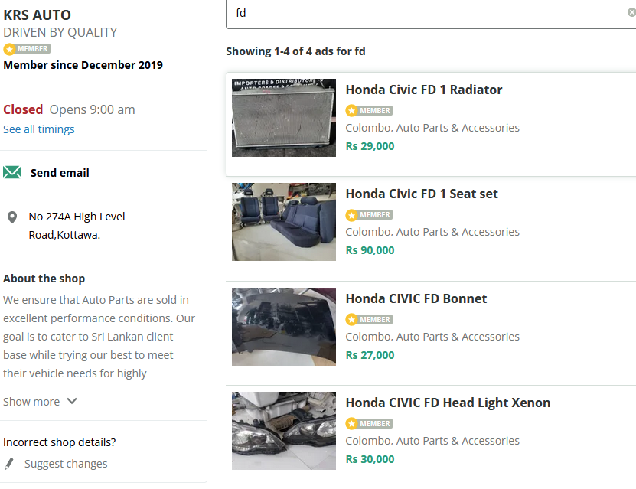Click the MEMBER badge on the Radiator ad
Screen dimensions: 636x489
tap(369, 110)
